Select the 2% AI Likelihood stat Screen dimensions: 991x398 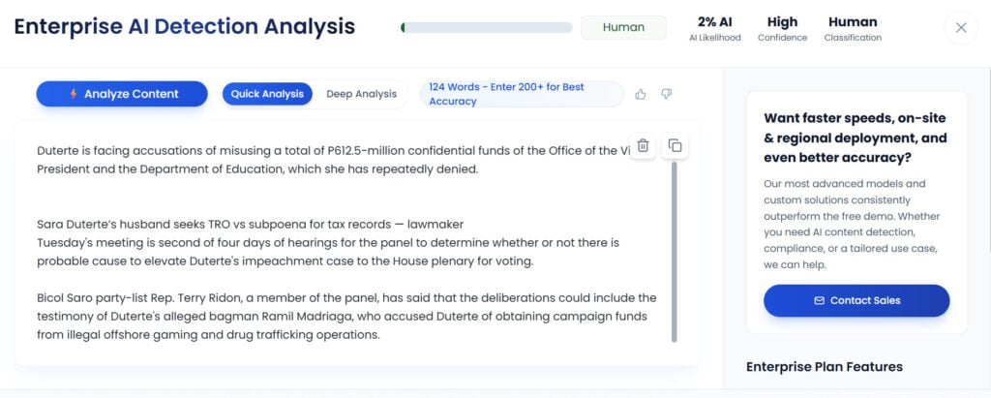(x=714, y=28)
